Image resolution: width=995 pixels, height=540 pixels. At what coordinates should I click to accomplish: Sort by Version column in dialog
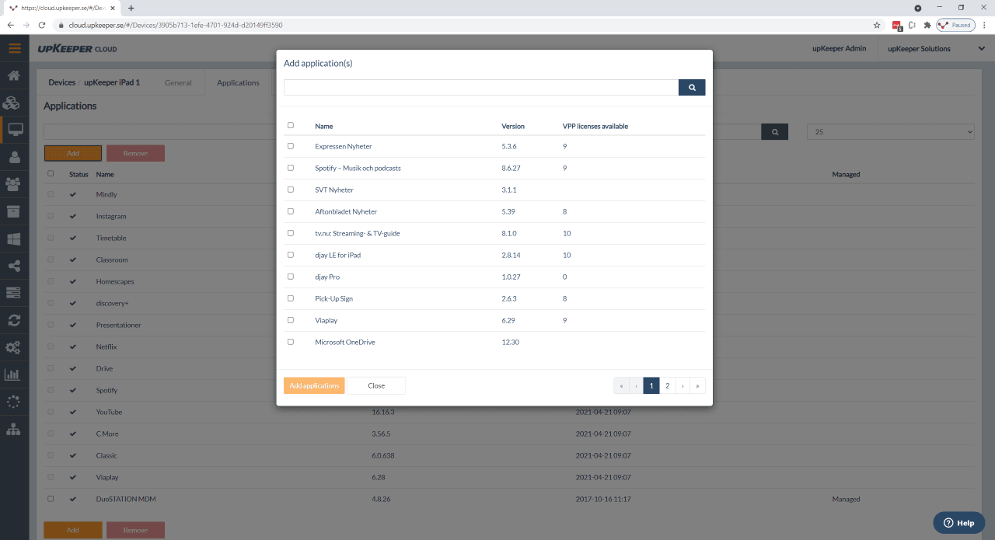[513, 126]
